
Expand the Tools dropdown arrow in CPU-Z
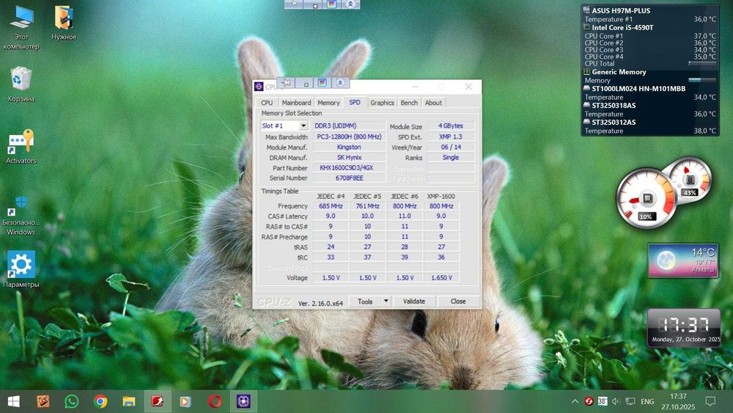(x=386, y=301)
